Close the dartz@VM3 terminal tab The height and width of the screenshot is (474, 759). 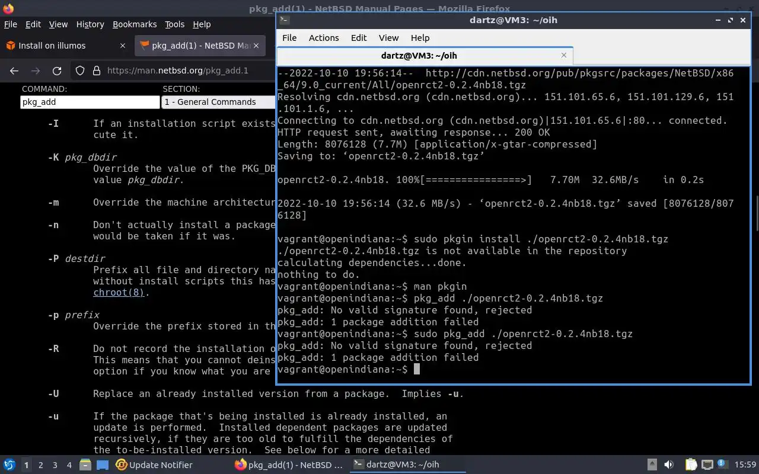click(x=564, y=55)
